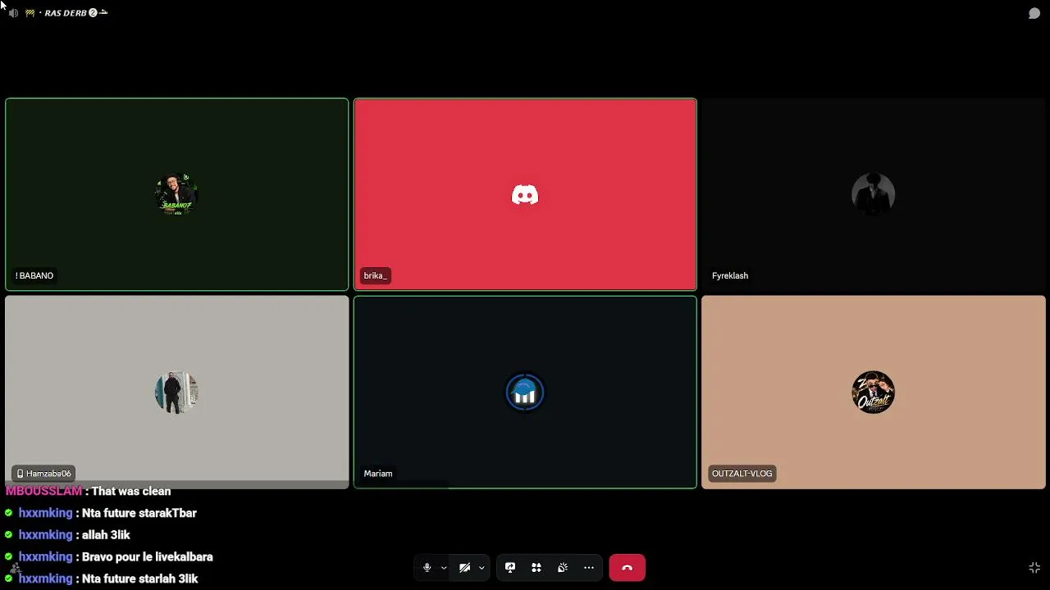Image resolution: width=1050 pixels, height=590 pixels.
Task: Click the Hamzaba06 avatar
Action: click(177, 392)
